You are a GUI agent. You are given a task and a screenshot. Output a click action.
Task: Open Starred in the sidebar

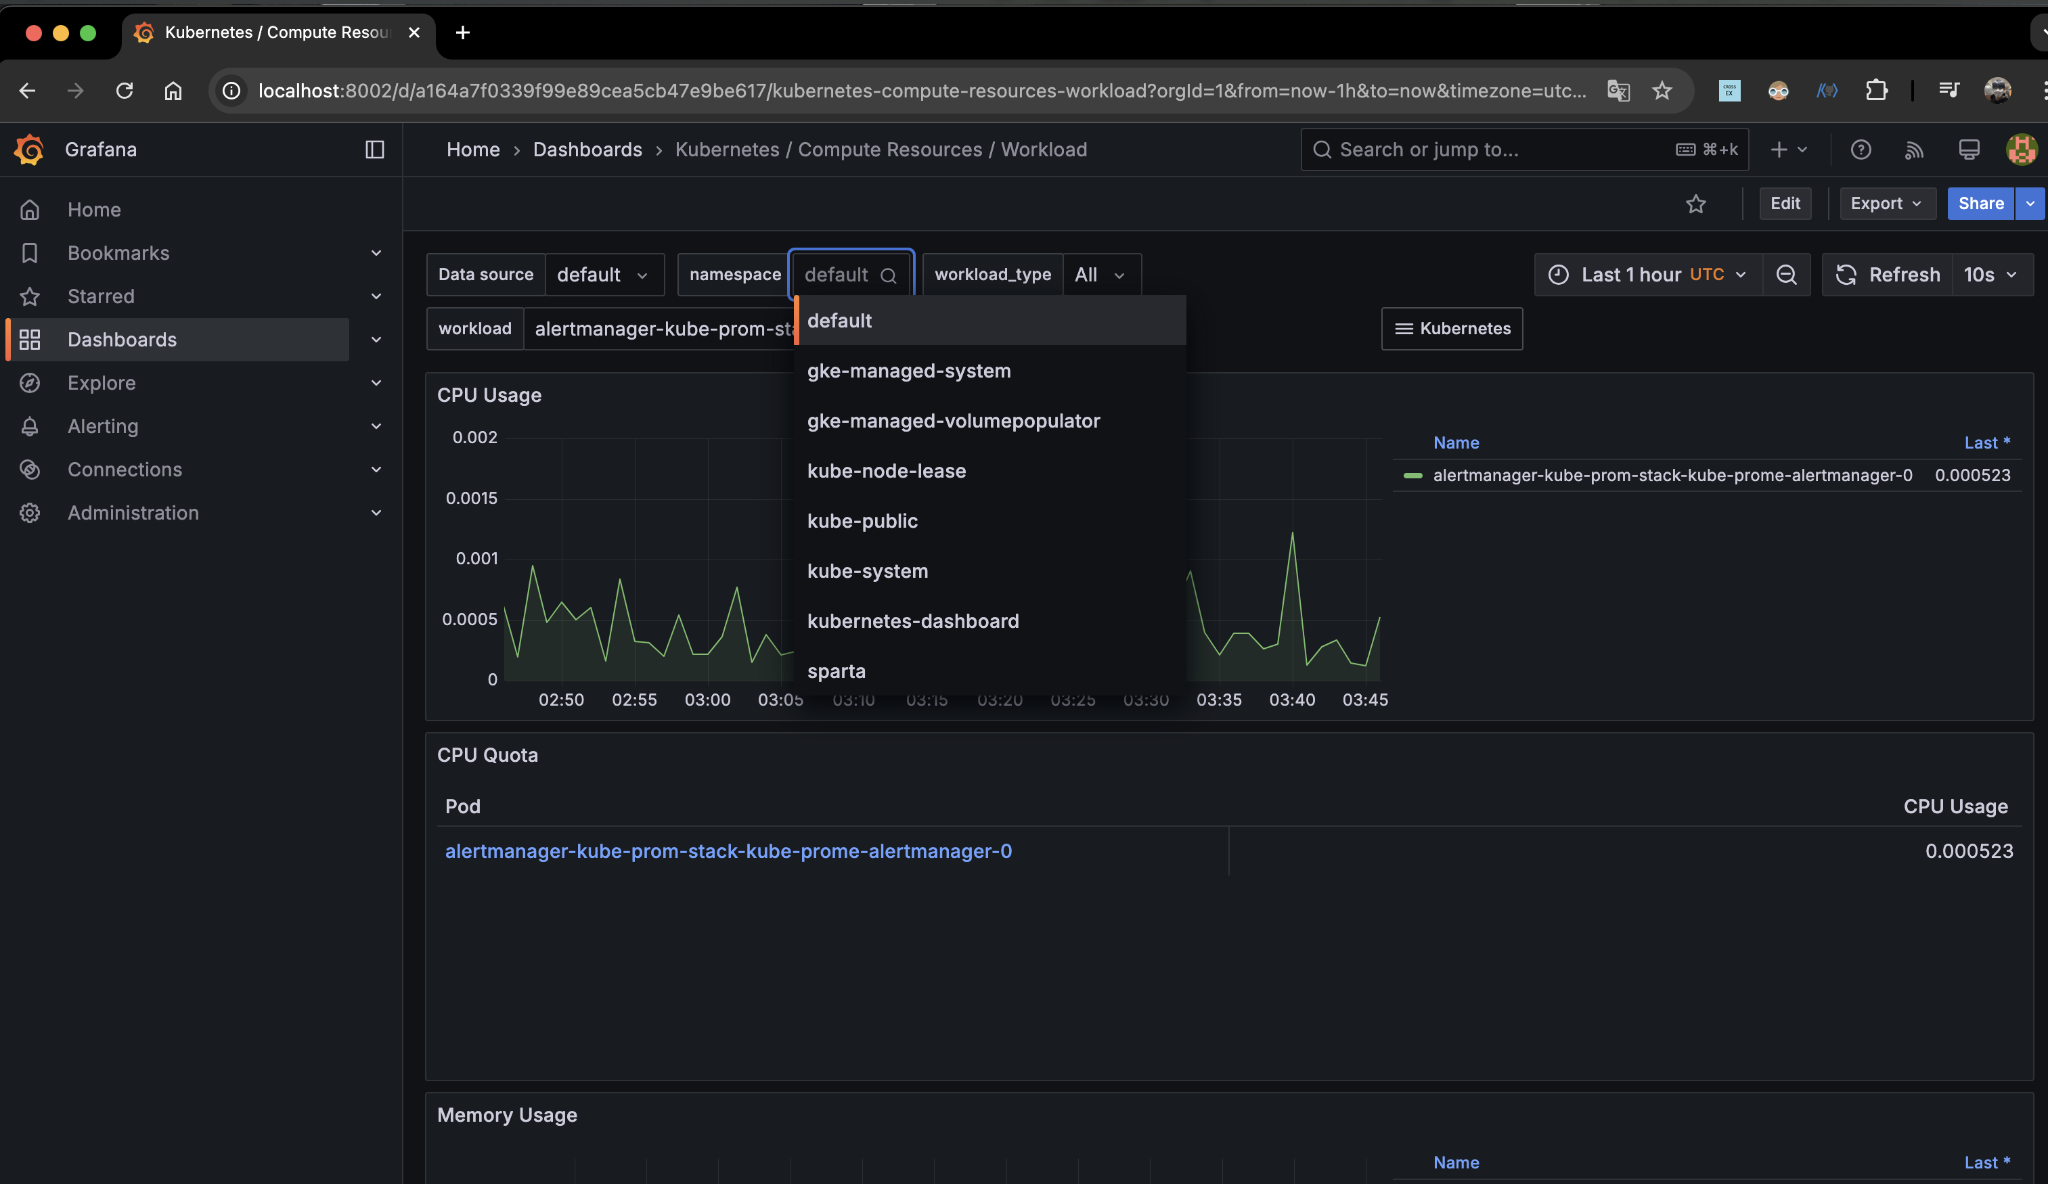(x=101, y=296)
